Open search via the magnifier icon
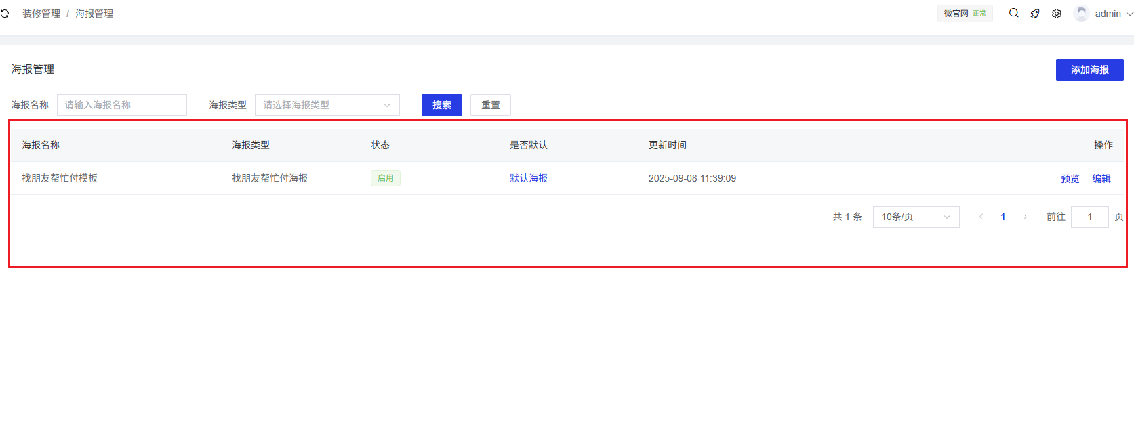This screenshot has width=1134, height=439. (x=1013, y=13)
